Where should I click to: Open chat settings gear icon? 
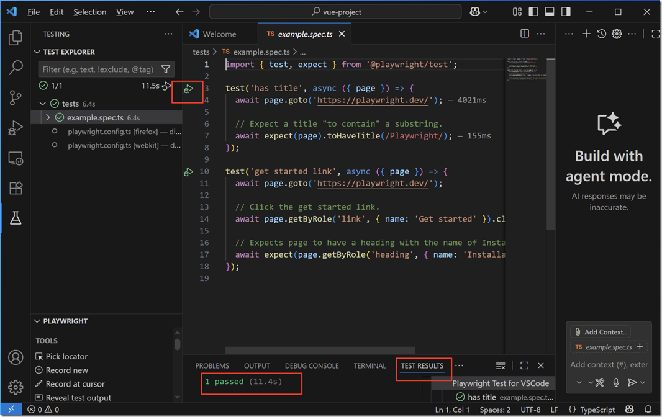pos(617,34)
